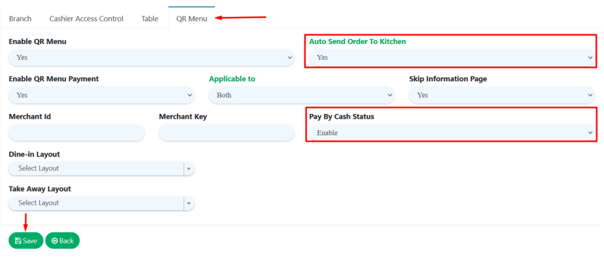This screenshot has width=604, height=257.
Task: Expand Auto Send Order To Kitchen dropdown
Action: click(451, 58)
